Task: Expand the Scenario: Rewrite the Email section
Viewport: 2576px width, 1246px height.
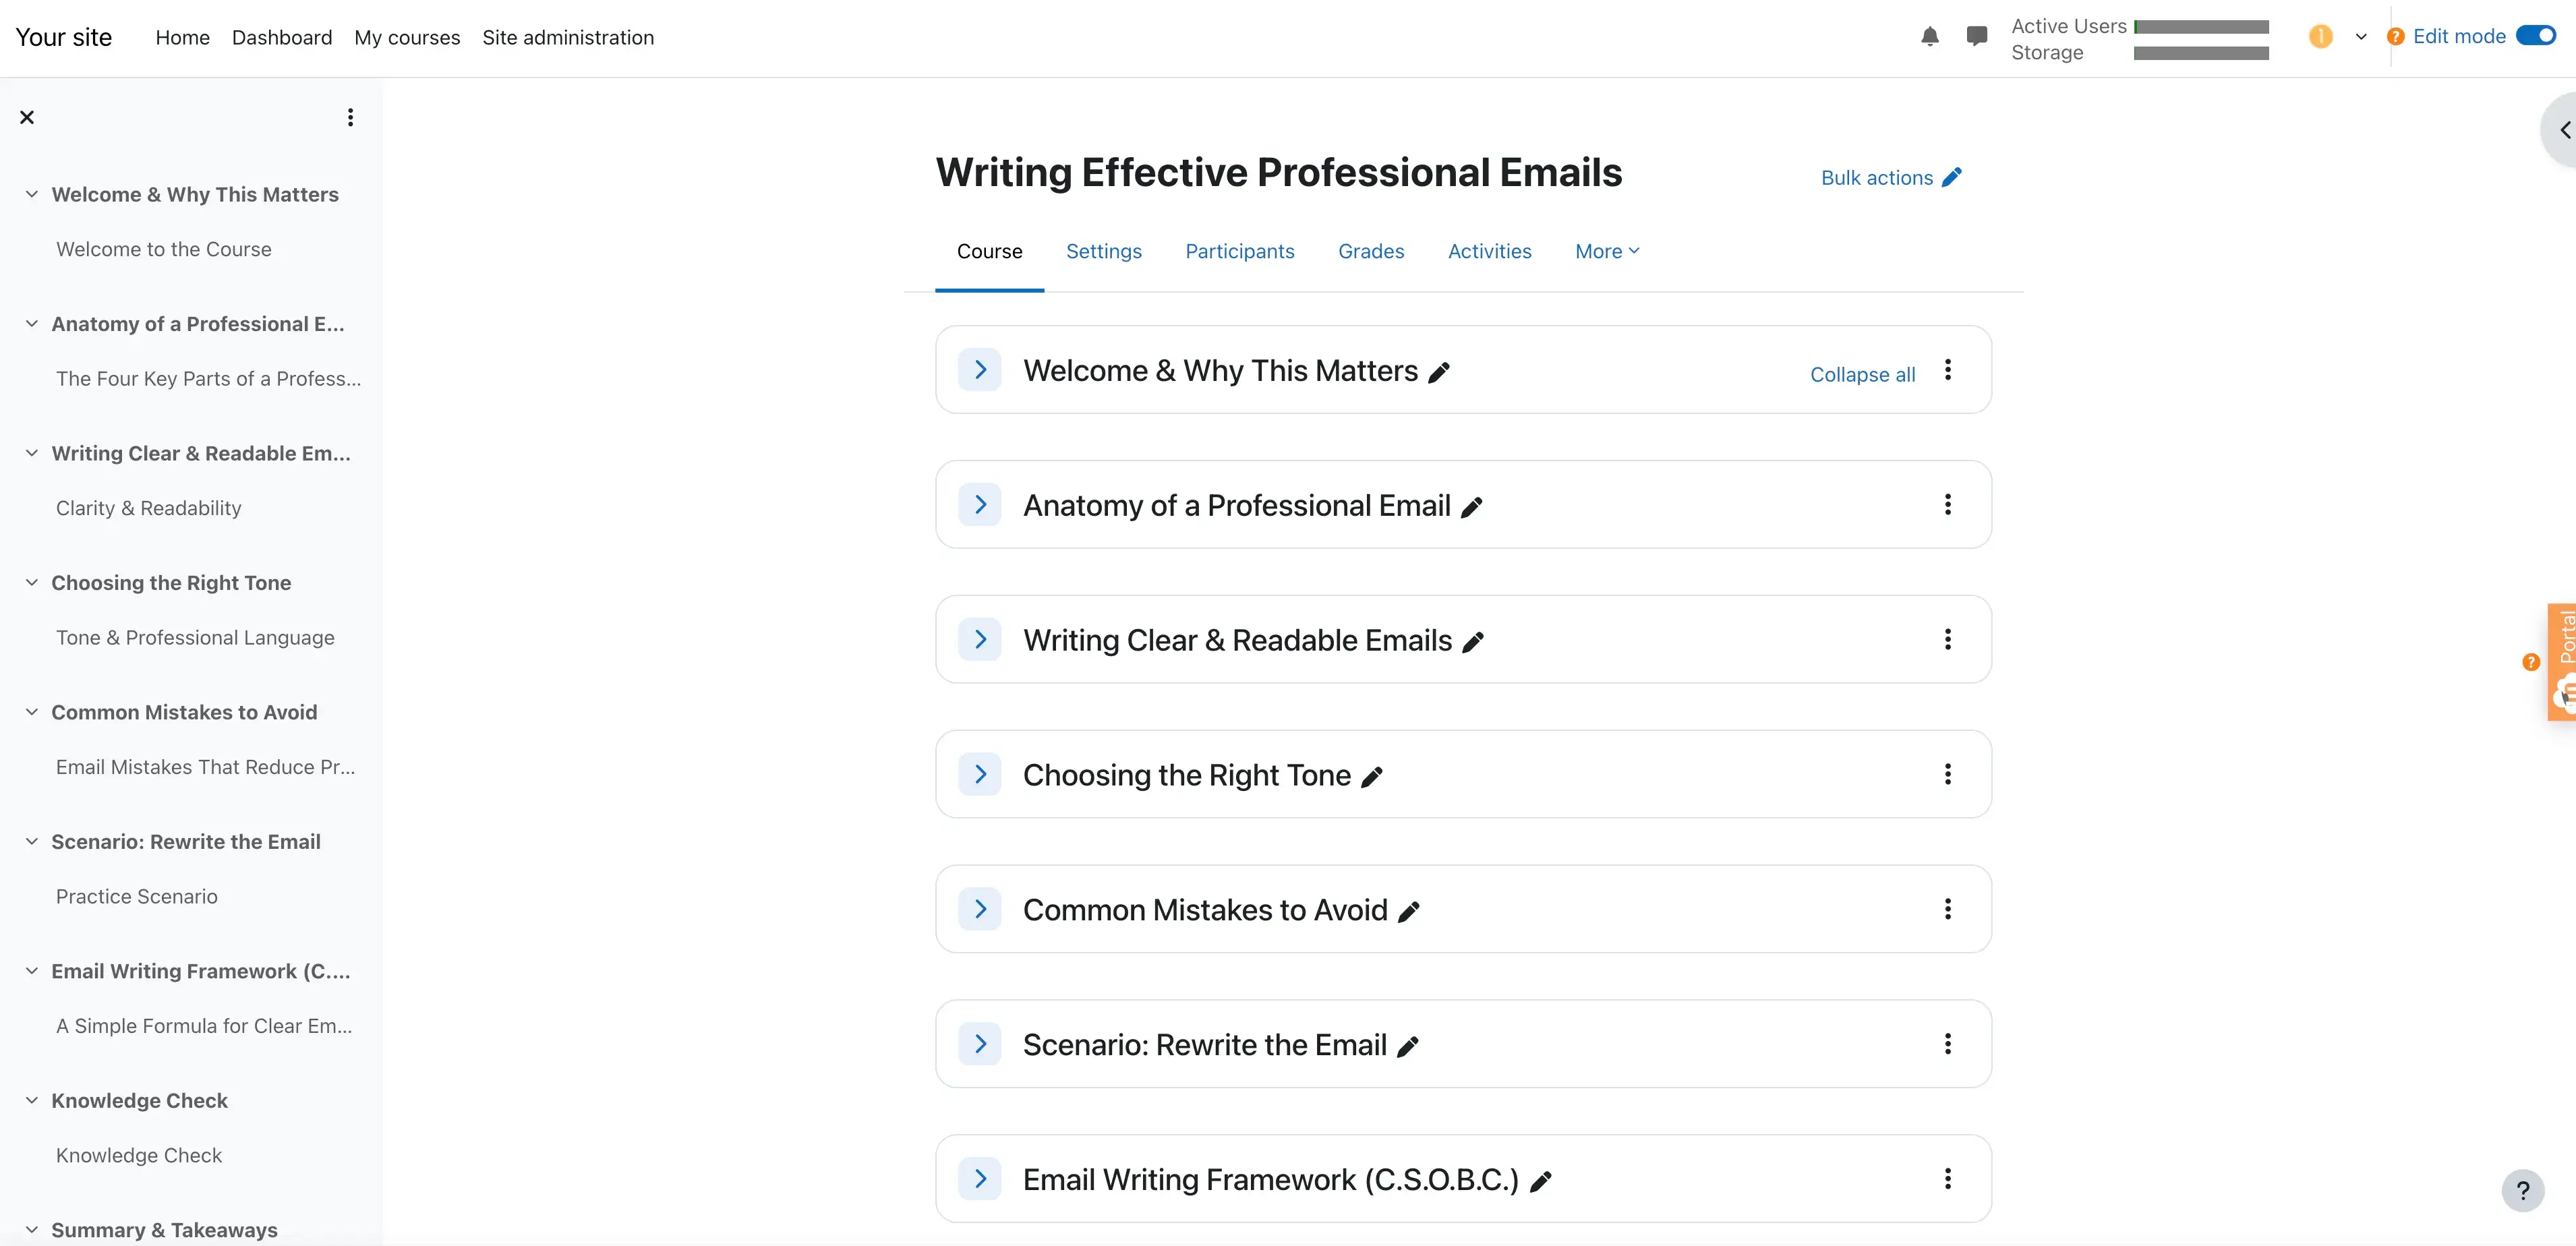Action: point(980,1044)
